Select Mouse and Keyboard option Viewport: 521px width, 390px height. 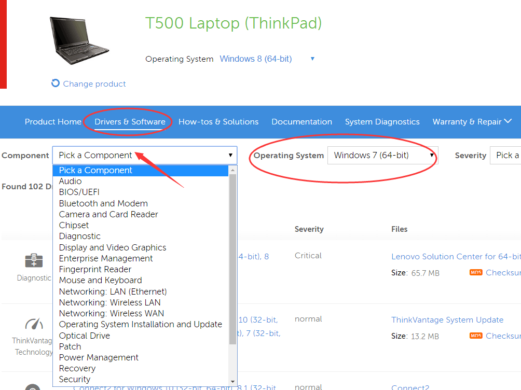tap(141, 281)
